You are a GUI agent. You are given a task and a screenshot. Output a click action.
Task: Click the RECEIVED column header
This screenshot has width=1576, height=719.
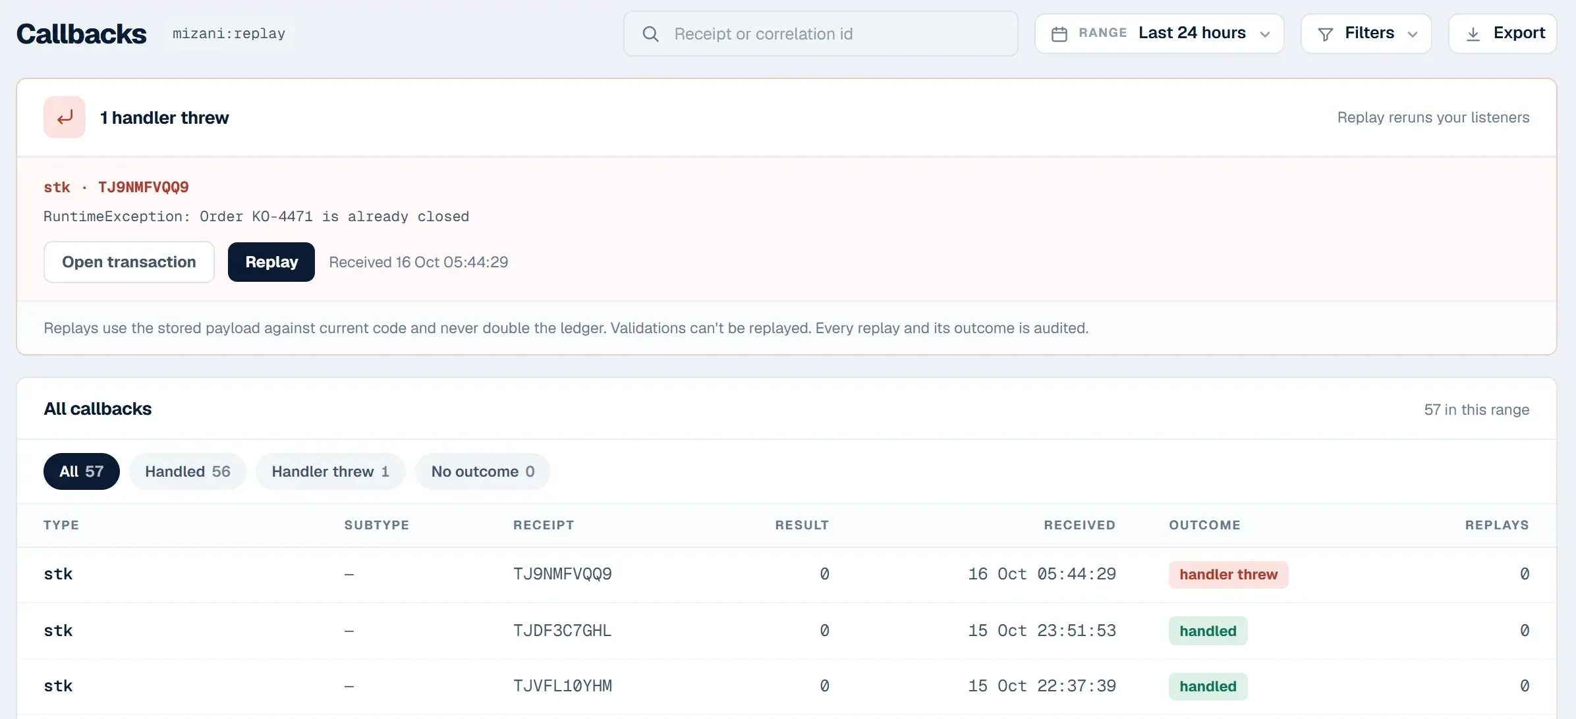click(x=1079, y=525)
